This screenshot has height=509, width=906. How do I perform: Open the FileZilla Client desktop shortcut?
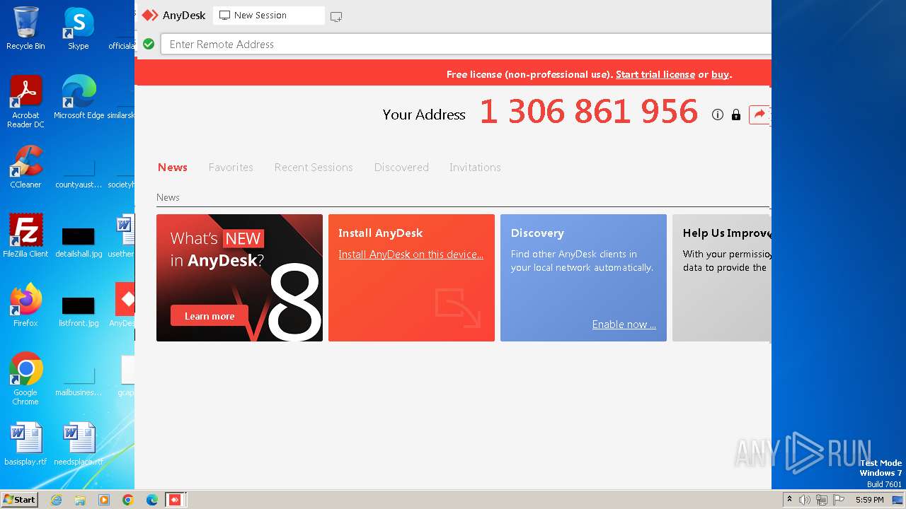pos(25,236)
